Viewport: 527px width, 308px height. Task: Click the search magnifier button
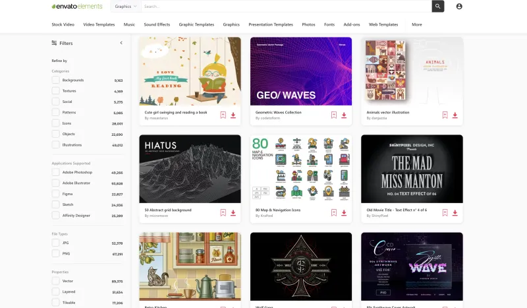(437, 6)
